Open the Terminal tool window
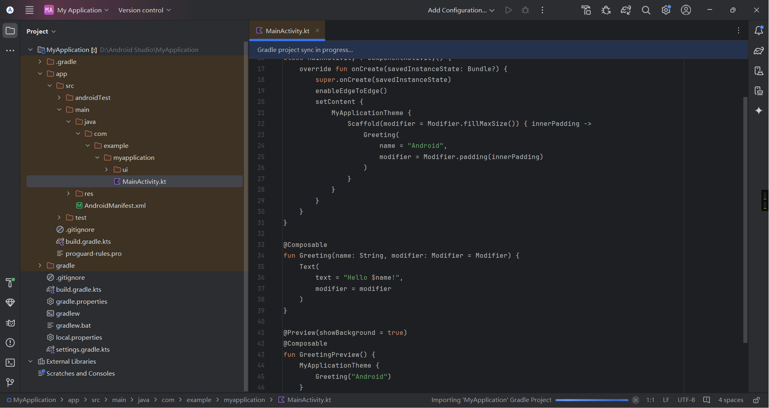Viewport: 769px width, 408px height. pos(10,363)
